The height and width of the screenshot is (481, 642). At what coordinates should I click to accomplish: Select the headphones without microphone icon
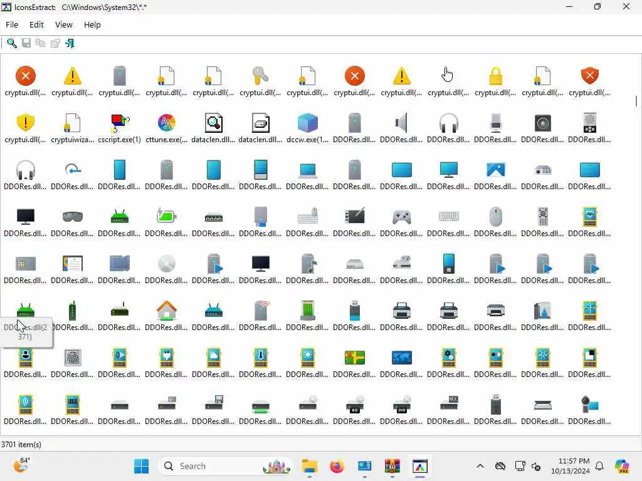448,123
